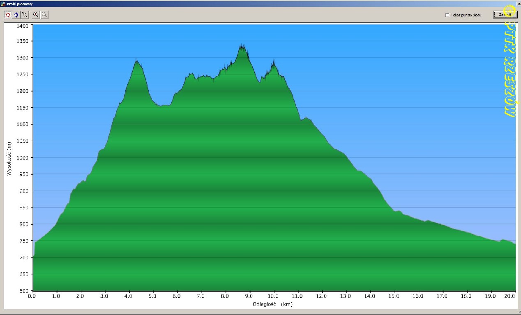
Task: Enable the 'Pokaż punkty śladu' checkbox
Action: click(x=447, y=15)
